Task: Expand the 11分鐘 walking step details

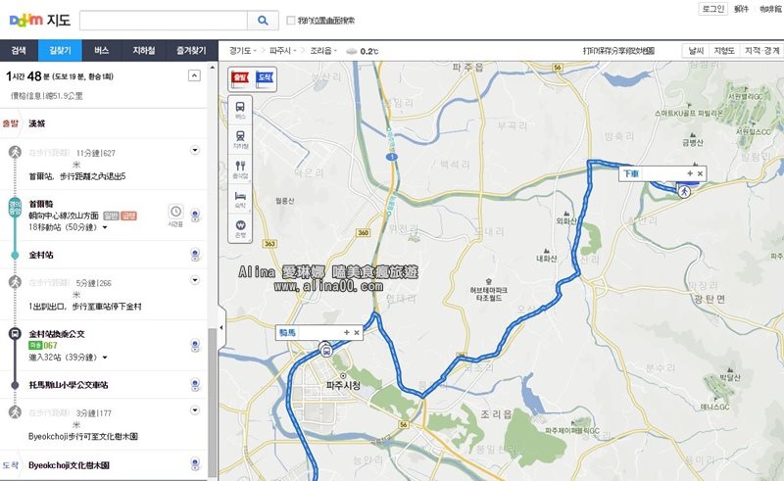Action: 195,150
